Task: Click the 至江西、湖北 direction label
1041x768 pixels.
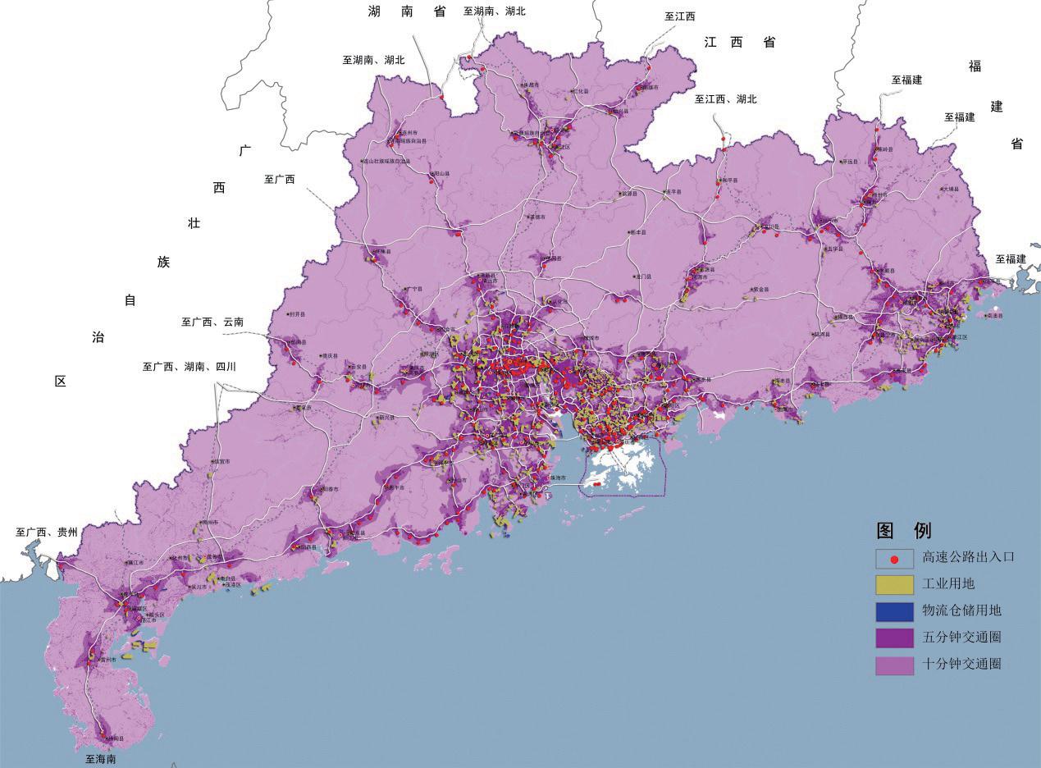Action: (x=725, y=99)
